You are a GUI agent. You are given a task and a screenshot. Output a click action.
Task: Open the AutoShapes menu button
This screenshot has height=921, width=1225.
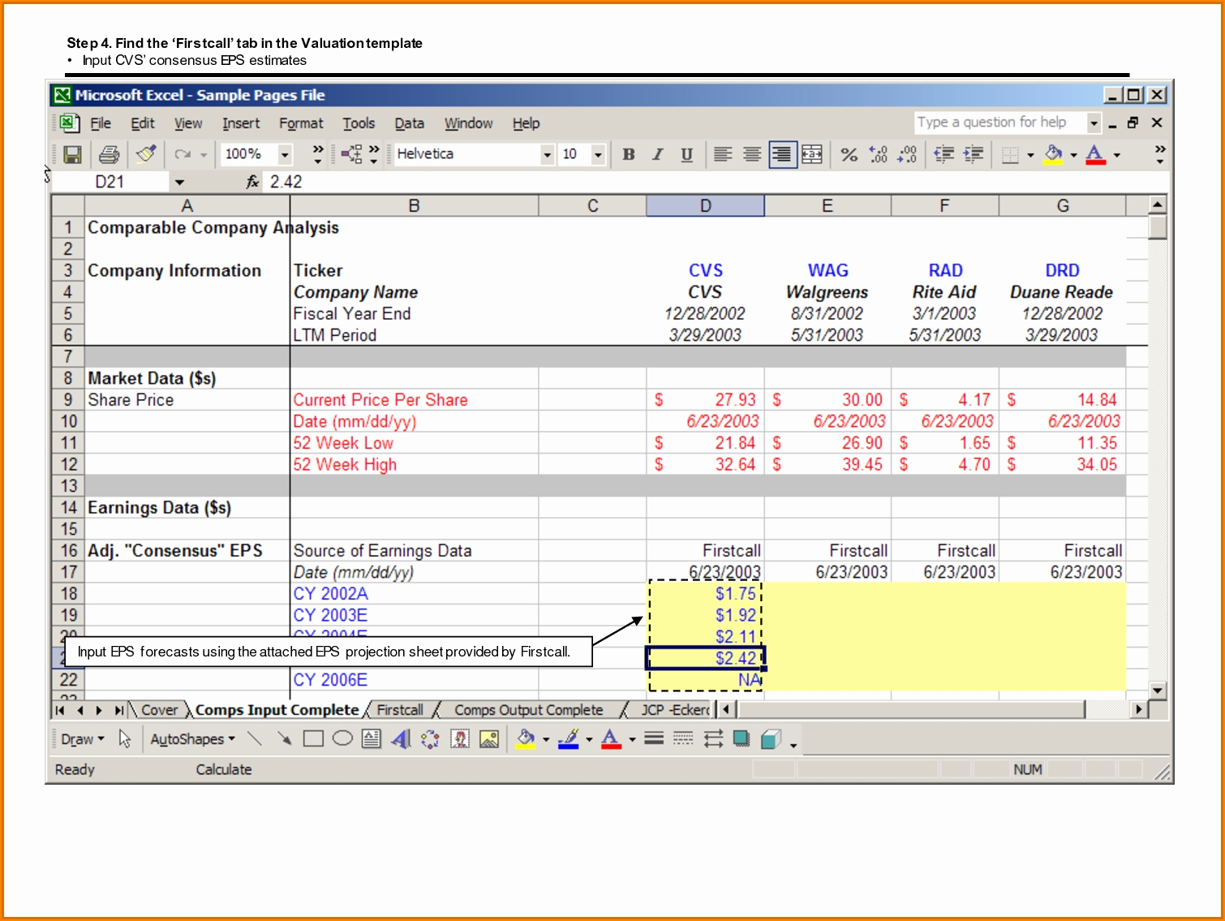[x=192, y=739]
